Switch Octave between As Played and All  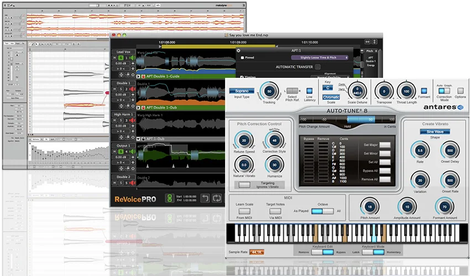click(322, 211)
